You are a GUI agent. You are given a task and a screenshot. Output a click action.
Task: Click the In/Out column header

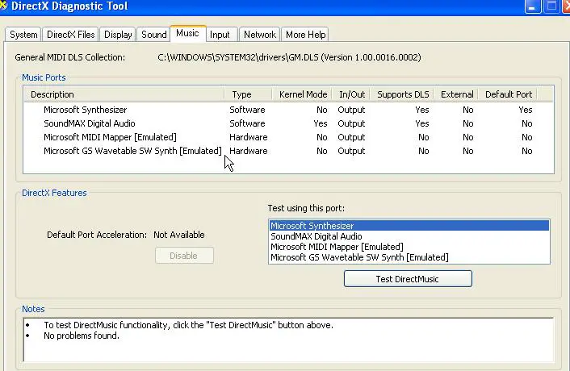click(x=351, y=94)
